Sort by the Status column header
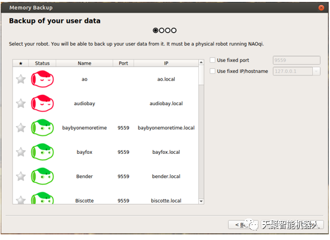Image resolution: width=330 pixels, height=240 pixels. click(42, 63)
